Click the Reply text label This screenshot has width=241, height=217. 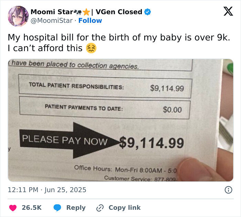(x=76, y=208)
